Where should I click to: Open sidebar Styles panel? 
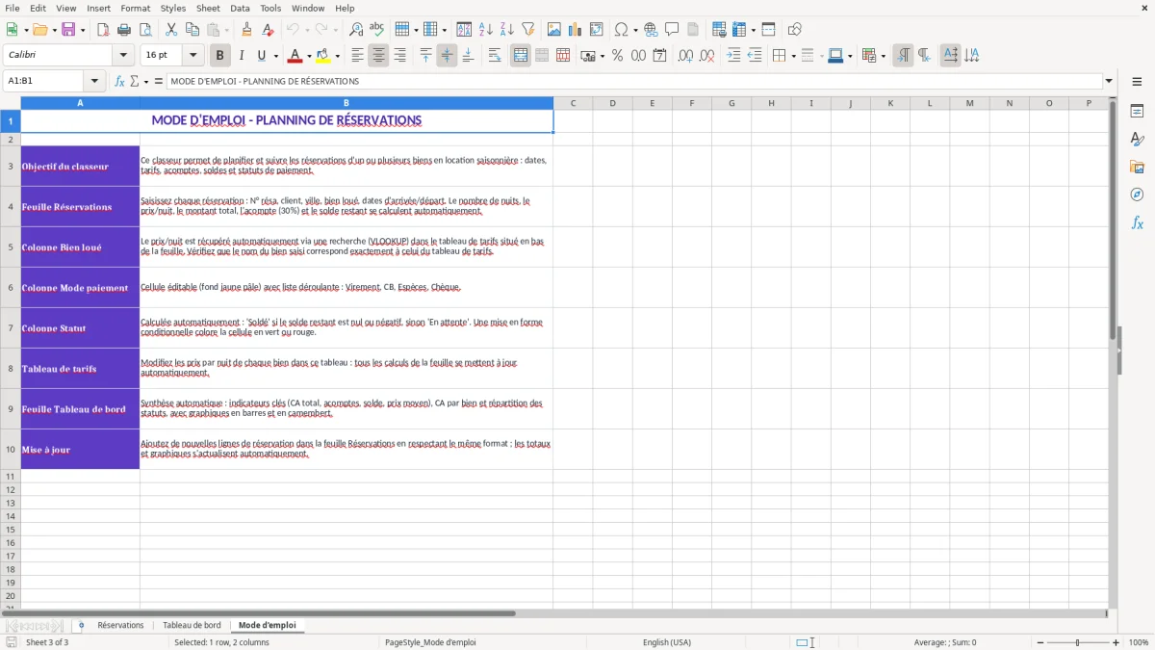(x=1137, y=140)
